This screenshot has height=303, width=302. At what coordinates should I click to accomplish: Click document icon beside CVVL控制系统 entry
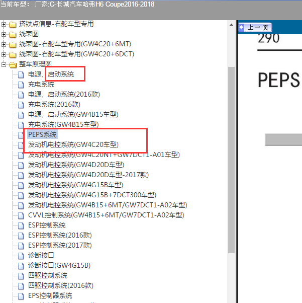coord(21,215)
